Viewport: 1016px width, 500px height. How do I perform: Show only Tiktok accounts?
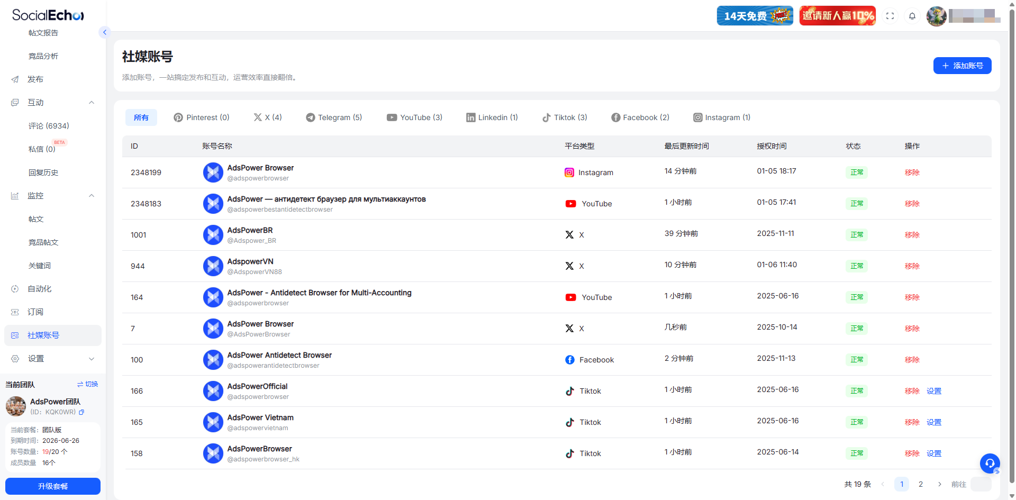click(565, 117)
